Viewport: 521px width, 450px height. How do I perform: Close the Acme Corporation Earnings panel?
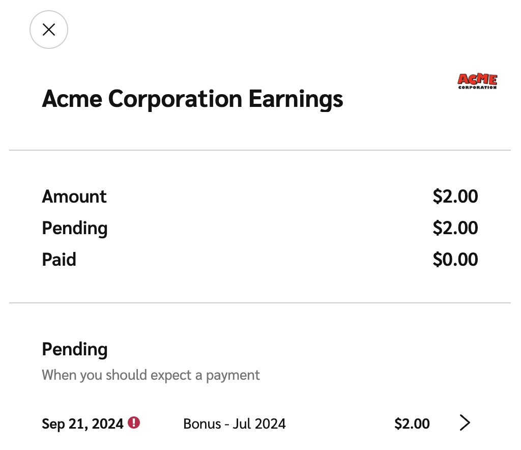[x=49, y=30]
